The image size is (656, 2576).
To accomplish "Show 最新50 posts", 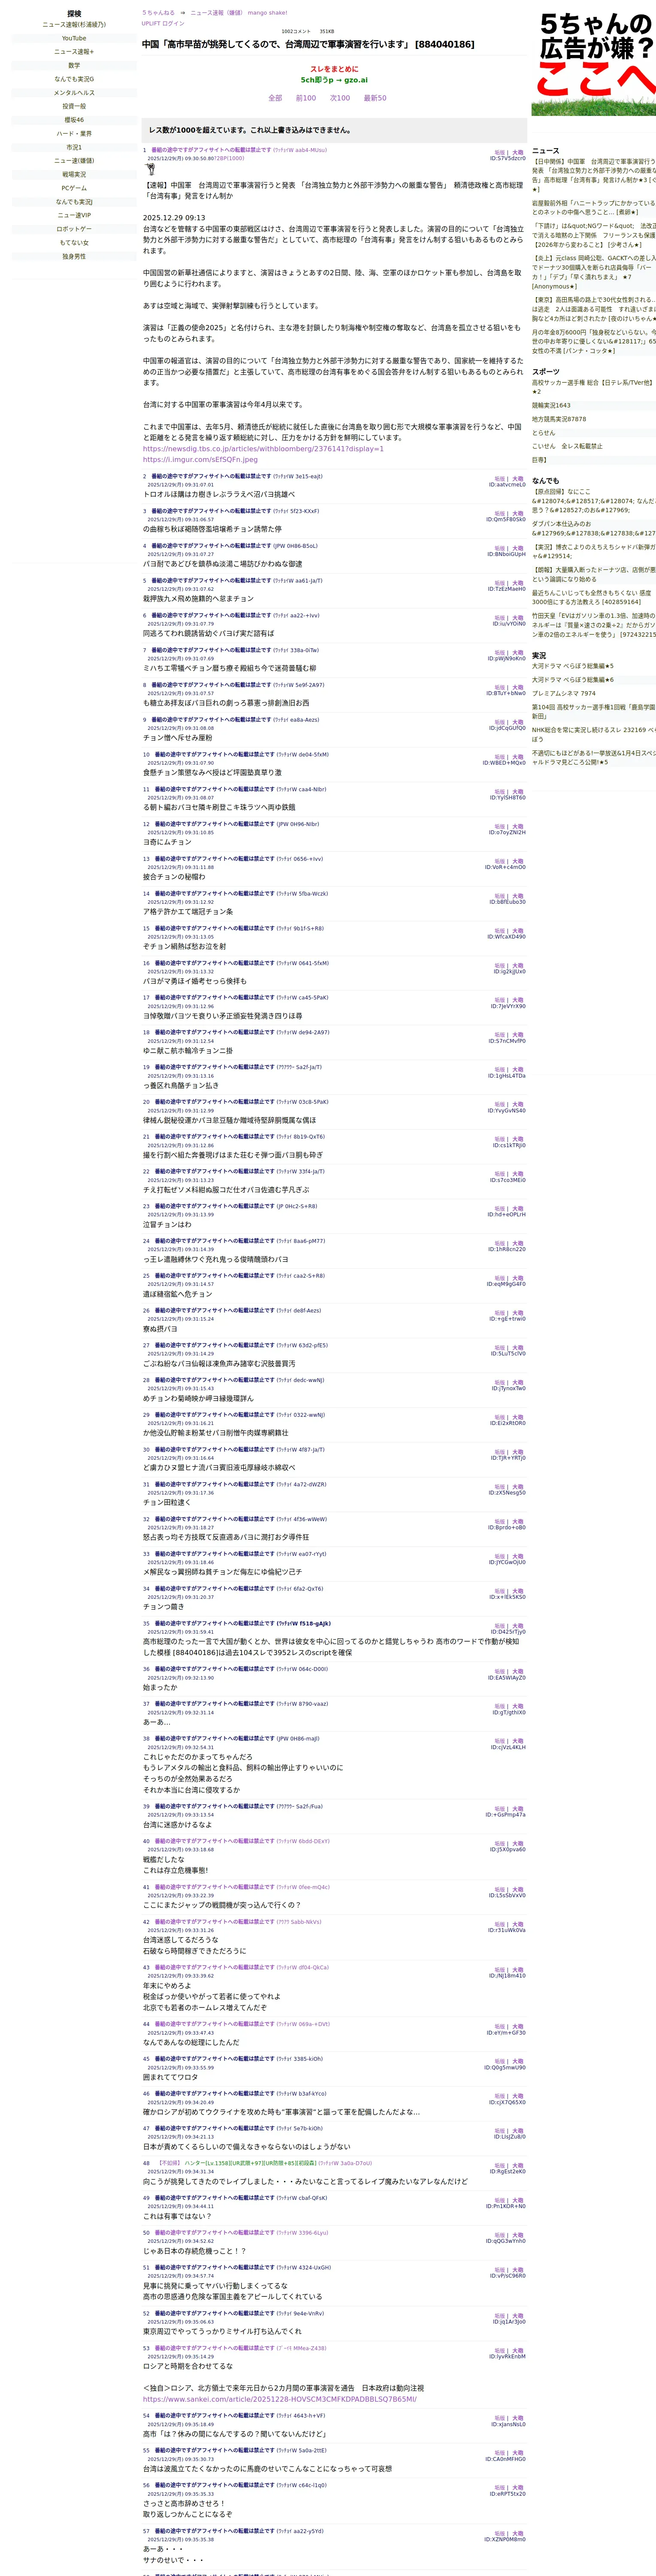I will [374, 98].
